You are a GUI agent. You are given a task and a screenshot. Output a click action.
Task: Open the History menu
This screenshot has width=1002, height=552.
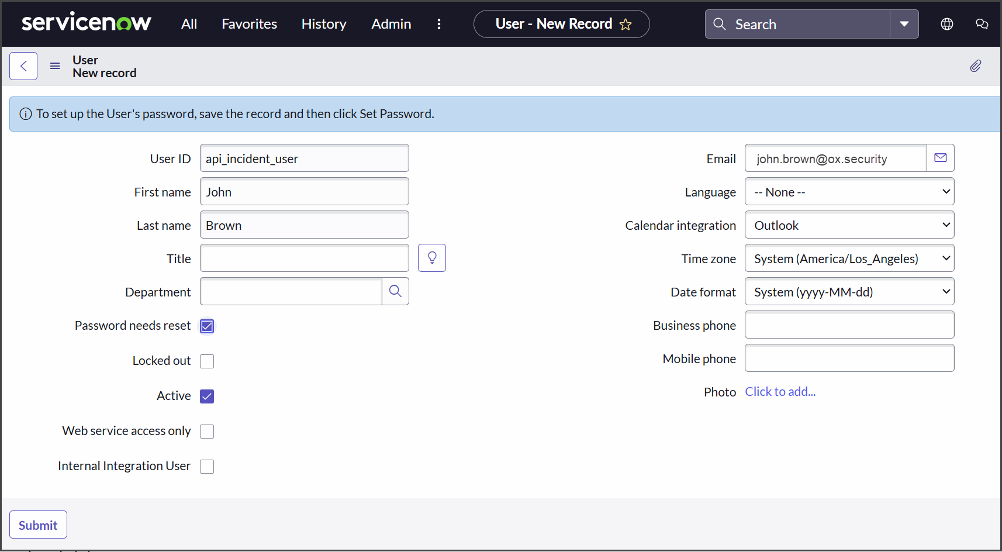point(324,24)
